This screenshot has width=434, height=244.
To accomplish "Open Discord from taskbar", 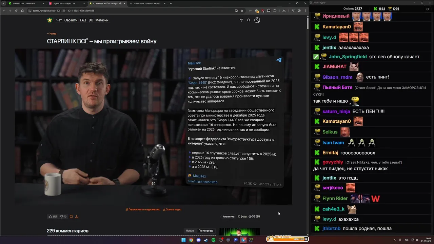I will point(198,240).
